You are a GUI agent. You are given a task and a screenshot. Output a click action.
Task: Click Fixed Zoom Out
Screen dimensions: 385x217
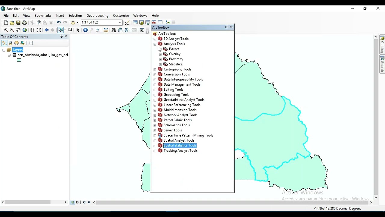point(38,30)
